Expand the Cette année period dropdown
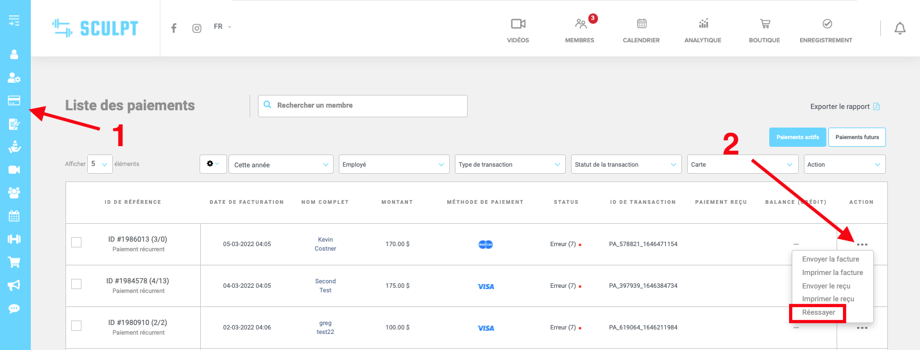Viewport: 920px width, 350px height. [280, 165]
